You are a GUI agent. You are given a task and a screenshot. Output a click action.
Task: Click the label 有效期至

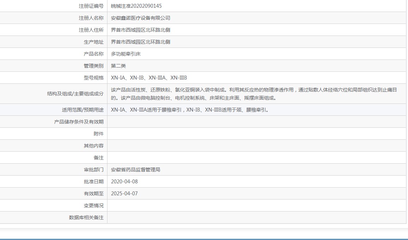(x=94, y=194)
